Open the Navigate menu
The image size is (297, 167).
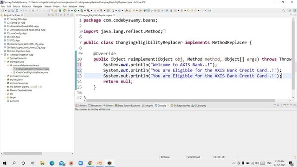pyautogui.click(x=38, y=6)
